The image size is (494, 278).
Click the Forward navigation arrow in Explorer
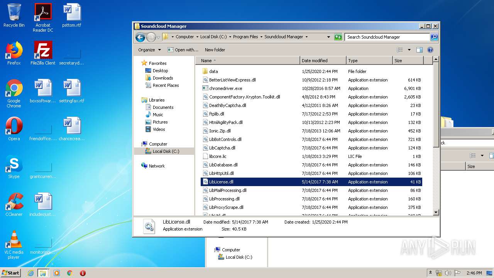point(151,37)
